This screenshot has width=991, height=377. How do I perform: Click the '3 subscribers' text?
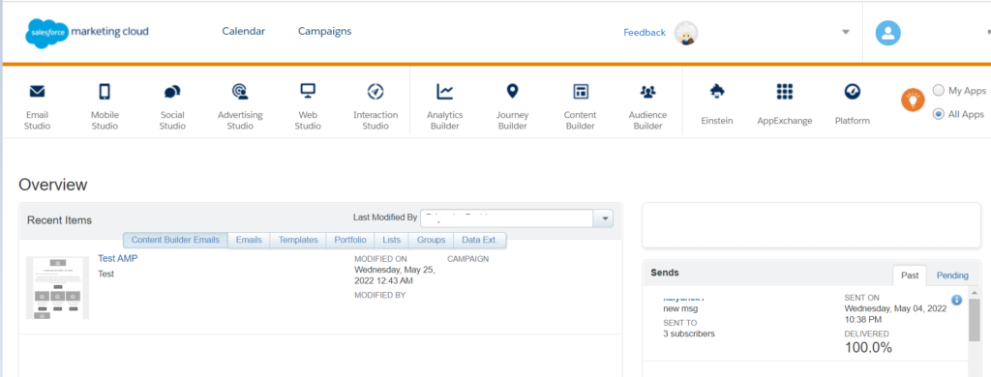pyautogui.click(x=689, y=333)
